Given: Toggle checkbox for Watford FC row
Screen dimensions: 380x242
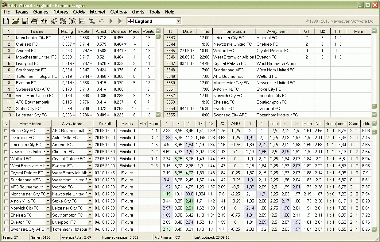Looking at the screenshot, I should [x=6, y=159].
